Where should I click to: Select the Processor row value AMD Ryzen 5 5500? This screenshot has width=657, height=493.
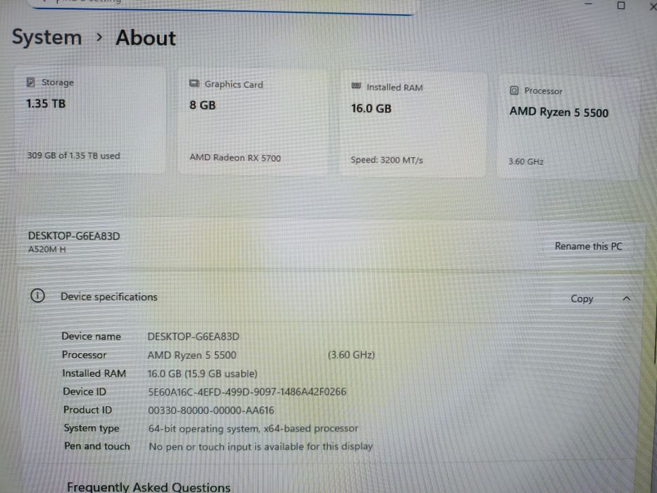coord(192,355)
